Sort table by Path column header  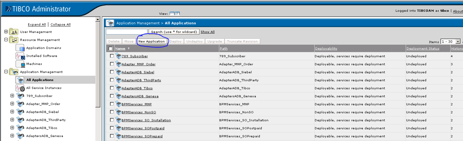(224, 49)
